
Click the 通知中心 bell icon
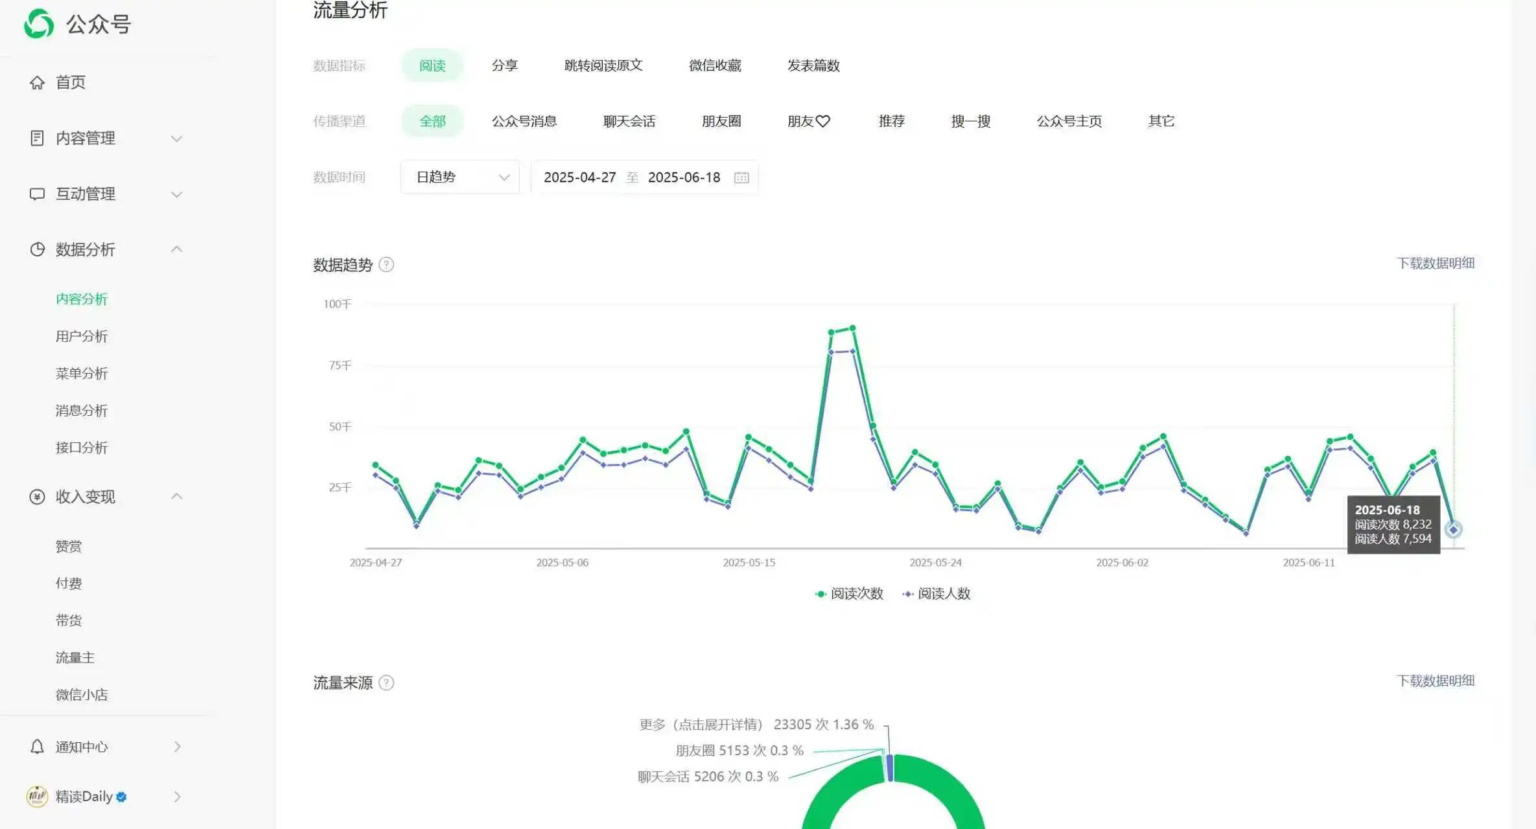(37, 747)
